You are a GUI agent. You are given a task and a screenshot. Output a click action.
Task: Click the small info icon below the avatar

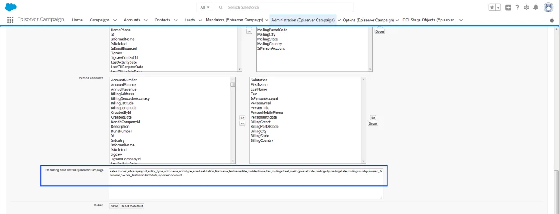coord(552,21)
